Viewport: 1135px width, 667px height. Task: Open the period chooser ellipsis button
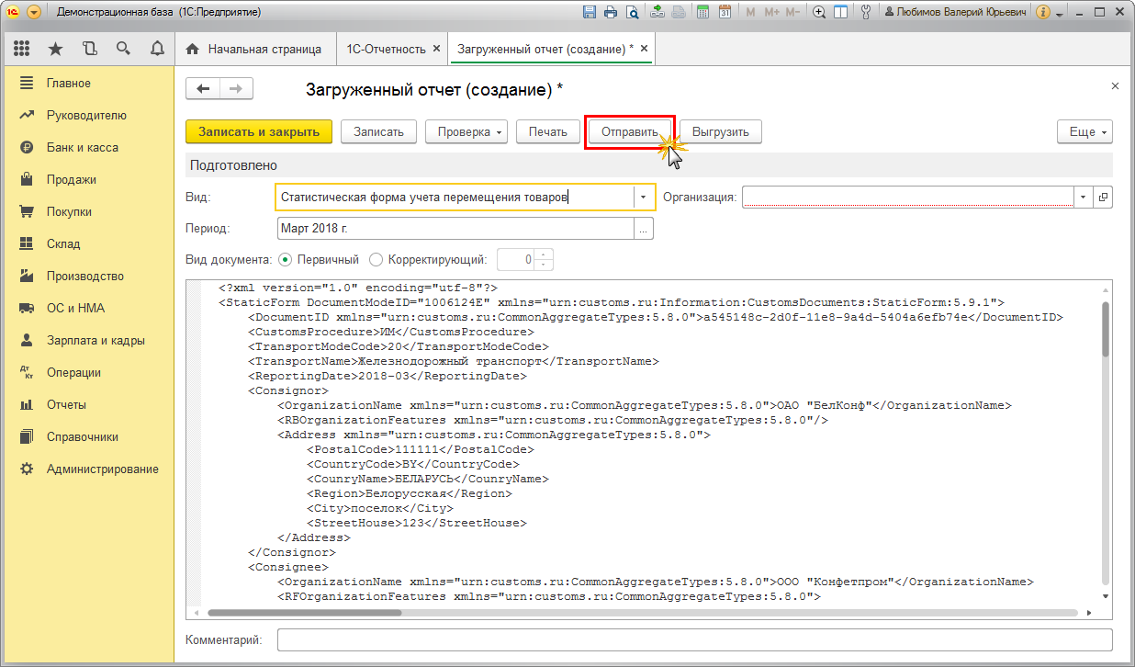pyautogui.click(x=644, y=230)
